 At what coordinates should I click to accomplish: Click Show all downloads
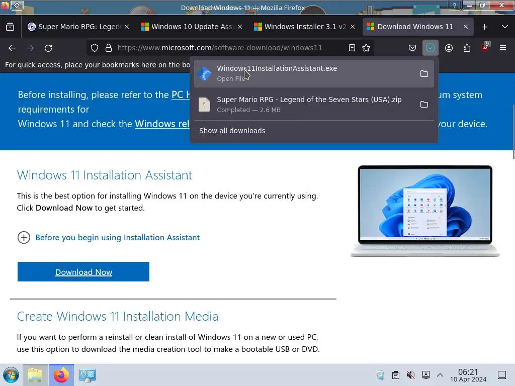(x=232, y=131)
